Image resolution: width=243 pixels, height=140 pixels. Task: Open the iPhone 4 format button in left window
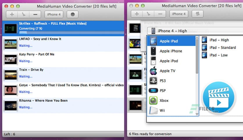(54, 14)
